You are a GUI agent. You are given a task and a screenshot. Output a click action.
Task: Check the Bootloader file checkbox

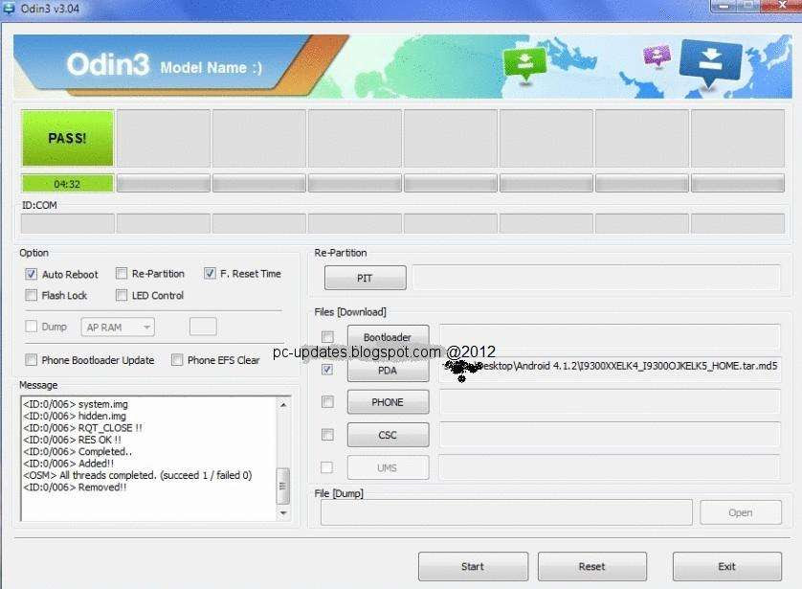click(x=327, y=337)
